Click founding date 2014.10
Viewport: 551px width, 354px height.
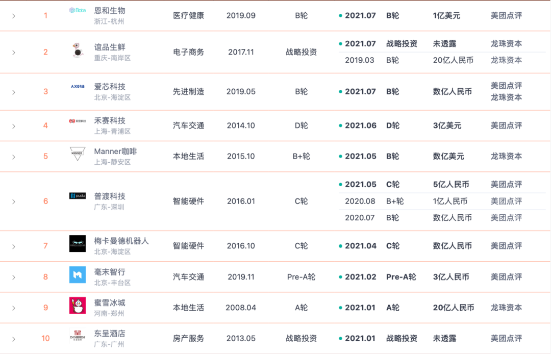pos(241,125)
